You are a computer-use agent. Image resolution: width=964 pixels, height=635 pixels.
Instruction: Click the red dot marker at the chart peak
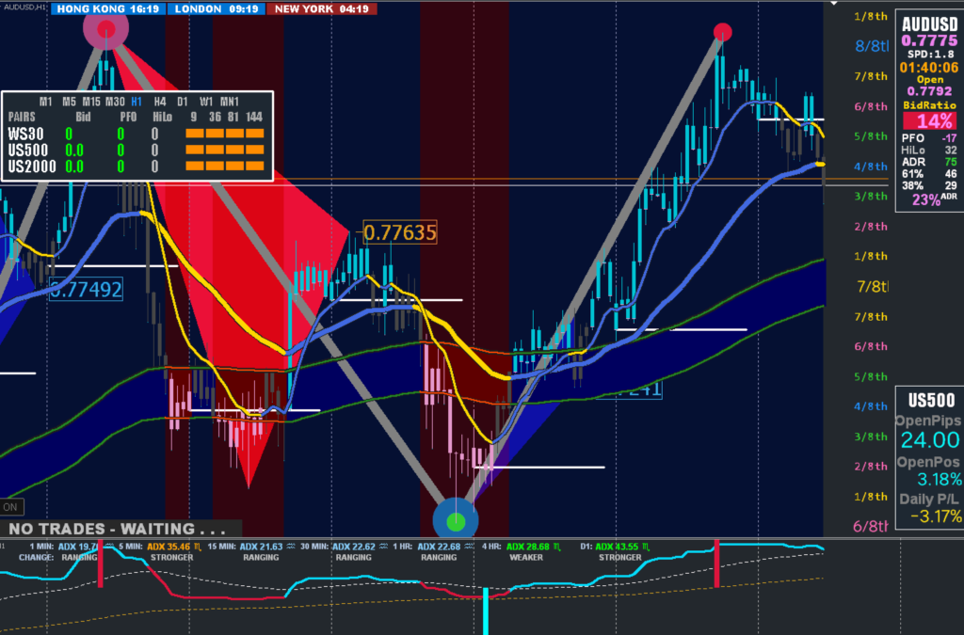(722, 32)
